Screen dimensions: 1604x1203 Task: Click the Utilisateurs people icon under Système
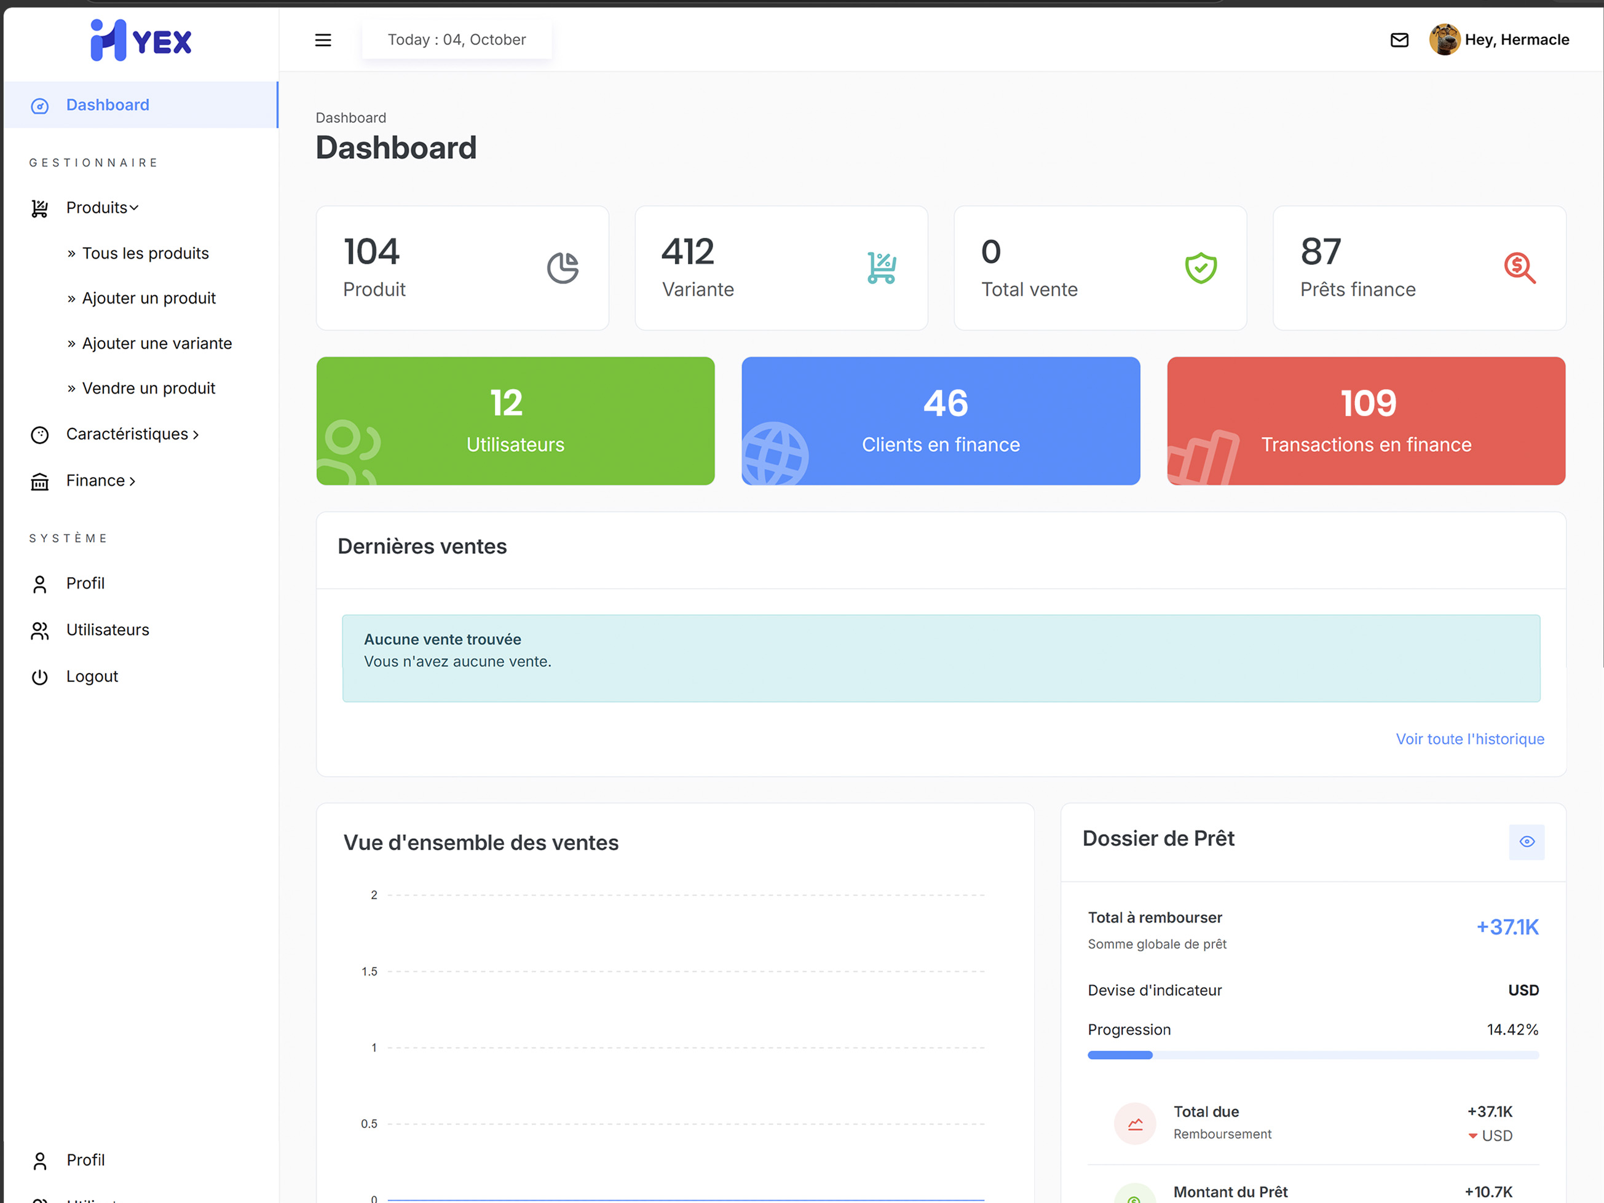coord(40,631)
